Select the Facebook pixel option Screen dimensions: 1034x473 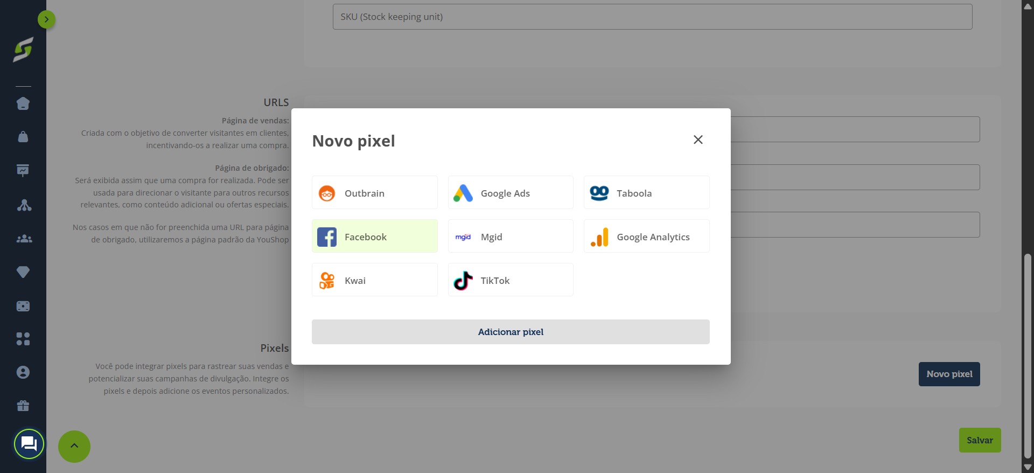pos(374,236)
